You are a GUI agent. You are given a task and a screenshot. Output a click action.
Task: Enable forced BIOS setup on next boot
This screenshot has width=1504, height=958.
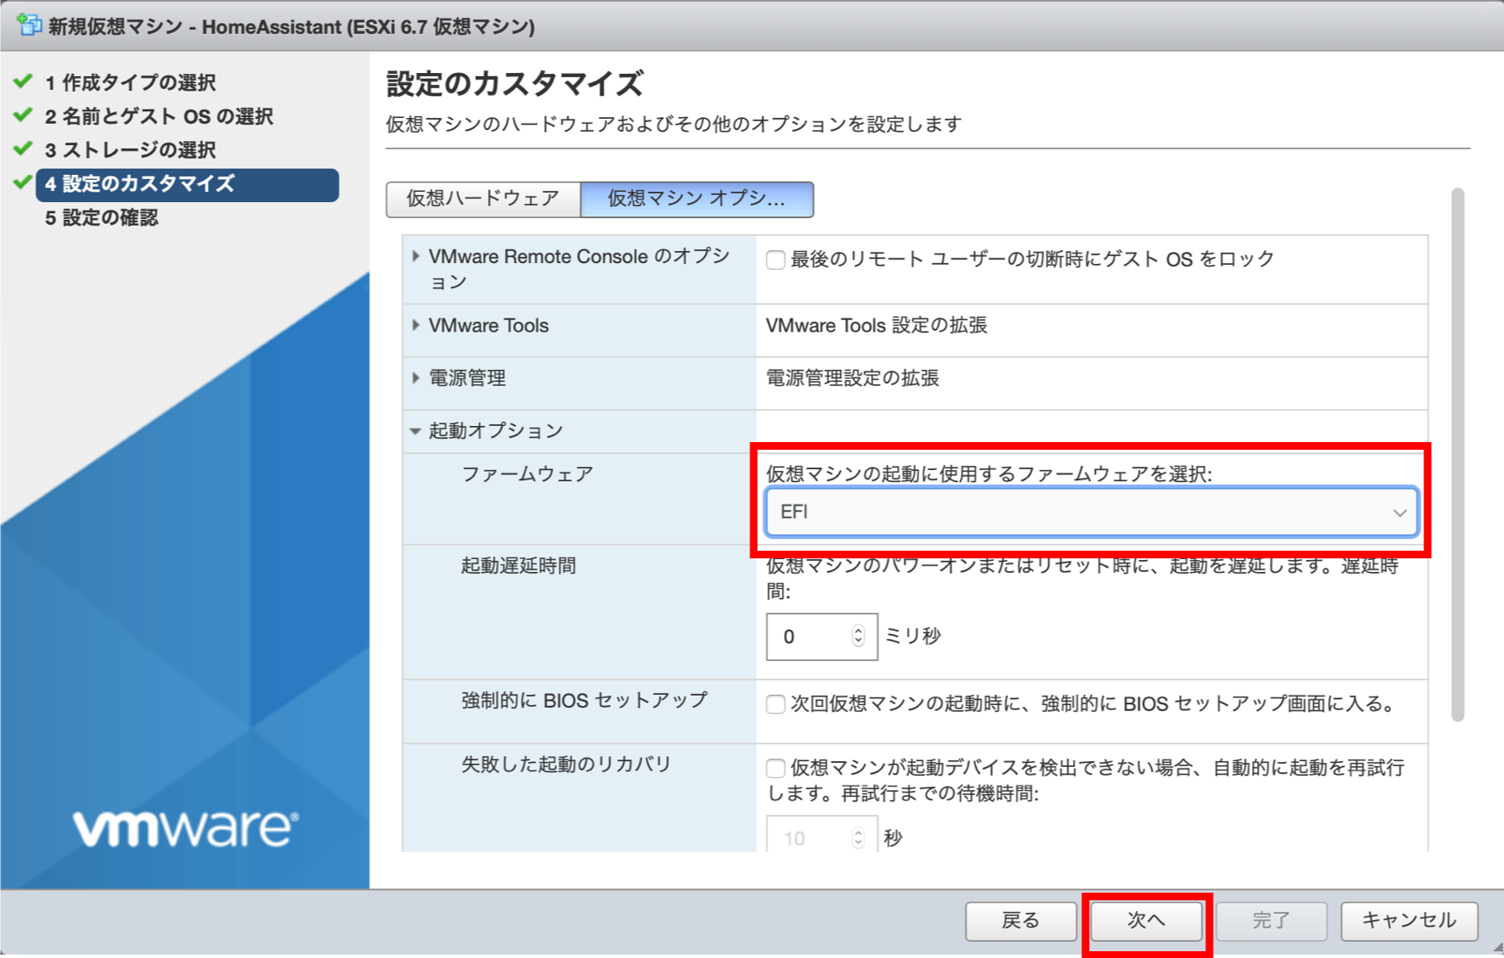(x=775, y=704)
